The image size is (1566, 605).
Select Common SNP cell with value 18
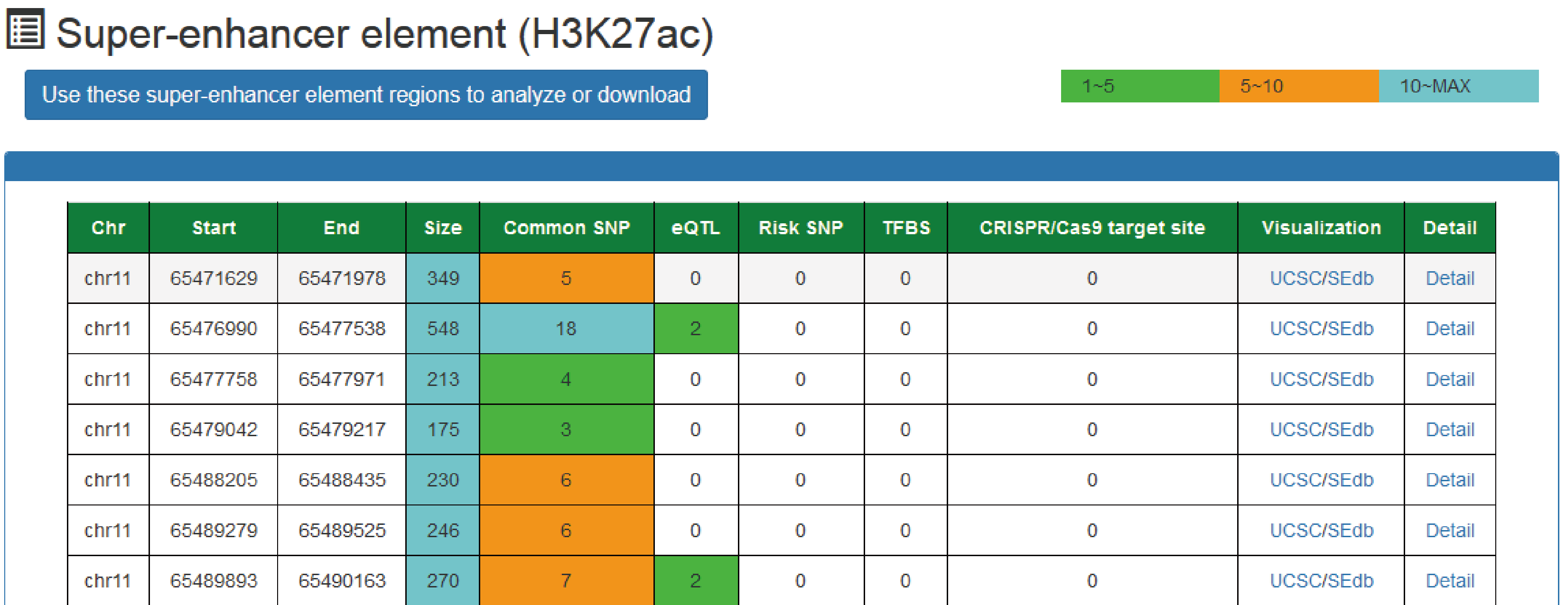[x=567, y=329]
